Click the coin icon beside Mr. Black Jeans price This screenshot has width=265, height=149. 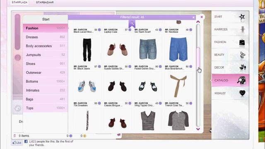(x=99, y=67)
